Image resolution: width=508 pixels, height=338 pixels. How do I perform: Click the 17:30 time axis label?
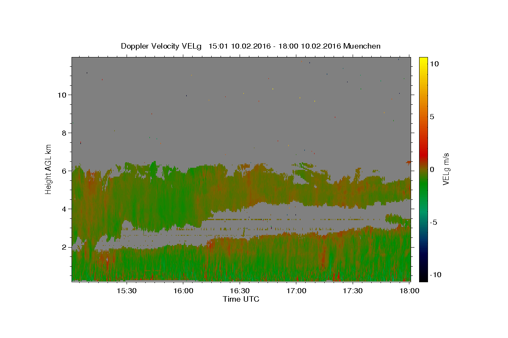(x=353, y=291)
